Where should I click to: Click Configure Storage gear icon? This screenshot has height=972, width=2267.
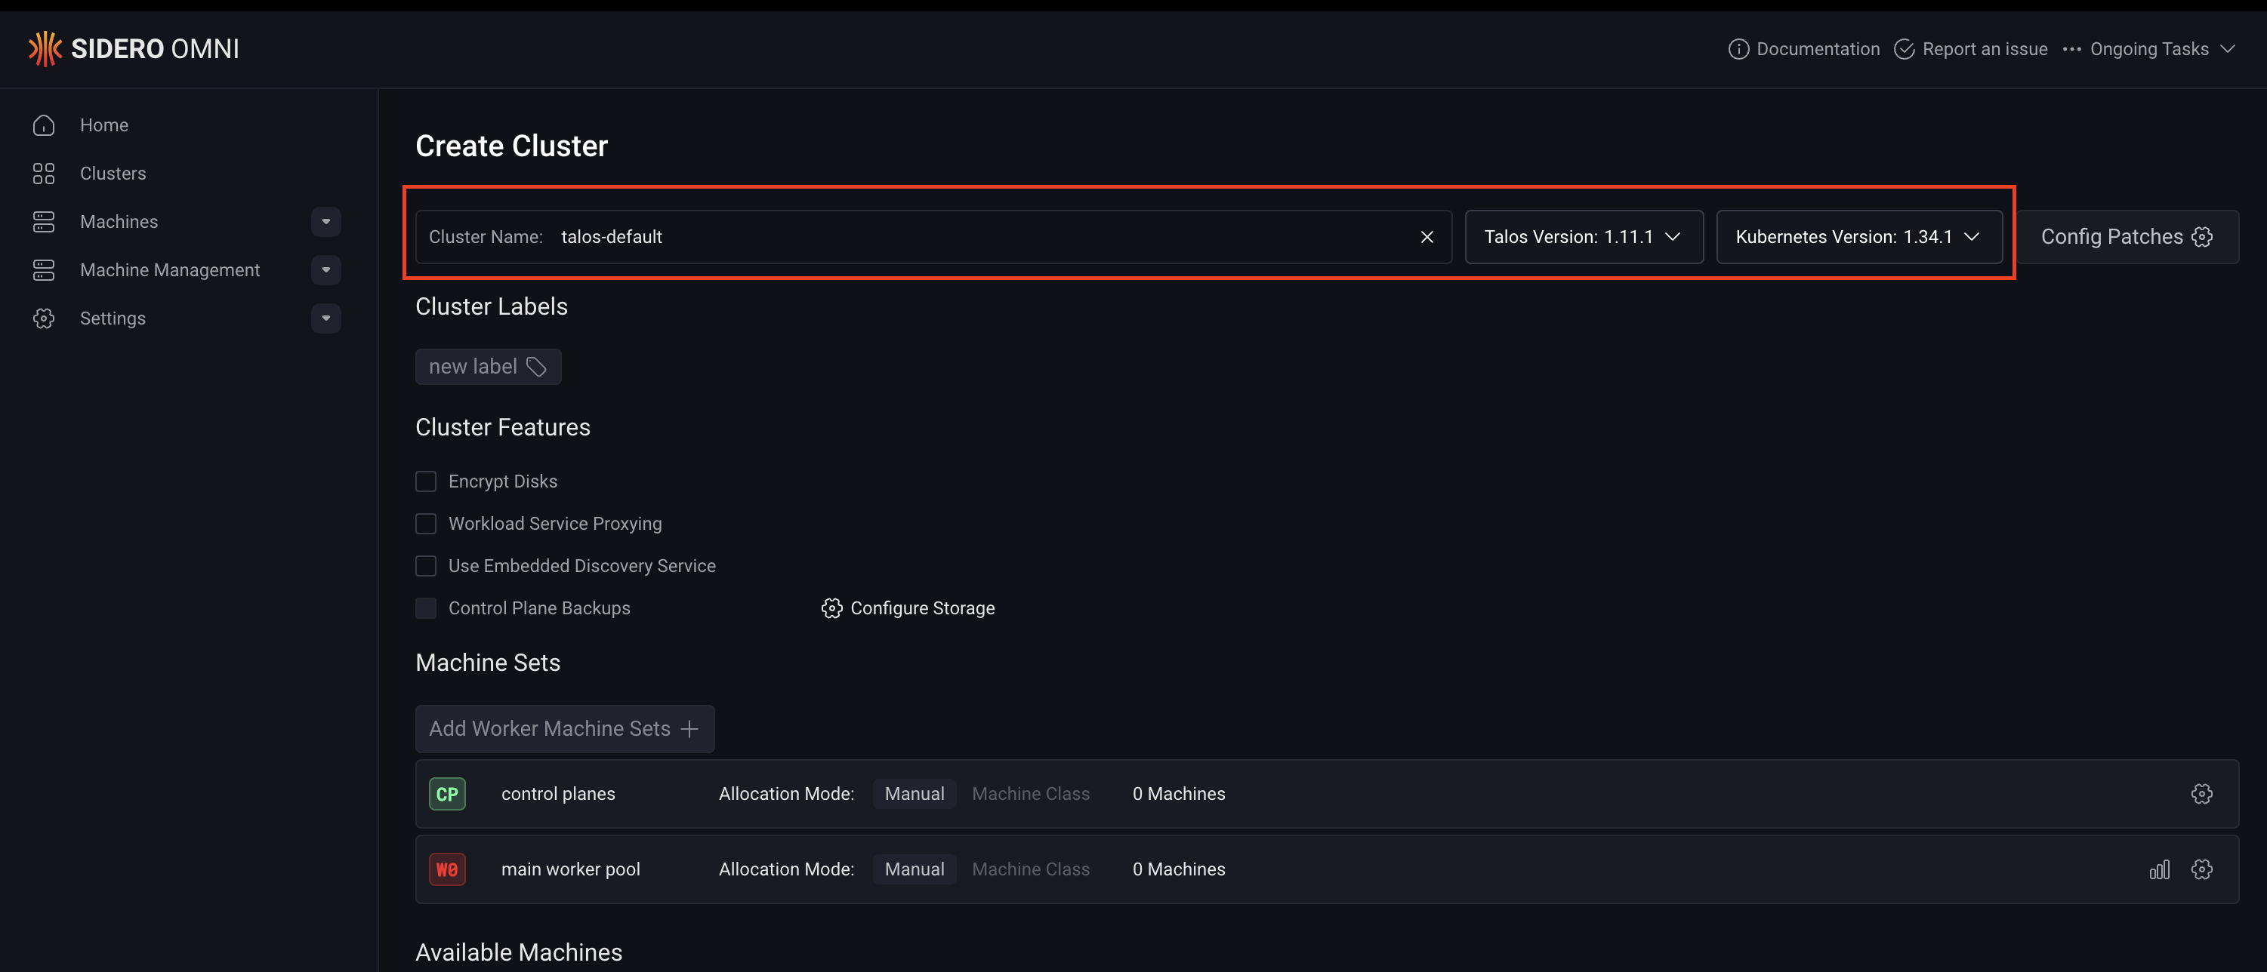(x=831, y=607)
